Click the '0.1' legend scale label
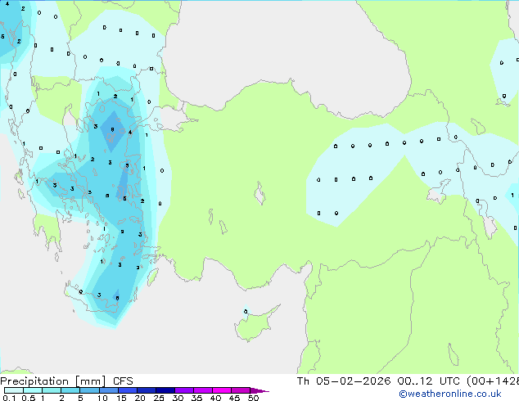 (x=9, y=398)
